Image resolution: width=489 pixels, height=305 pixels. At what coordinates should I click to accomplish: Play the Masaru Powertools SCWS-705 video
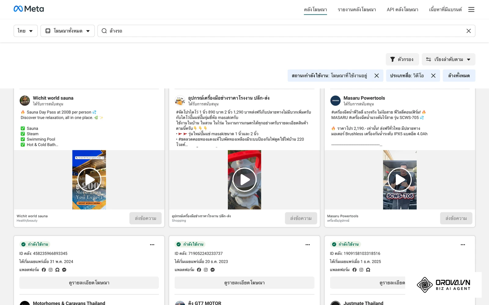[400, 180]
